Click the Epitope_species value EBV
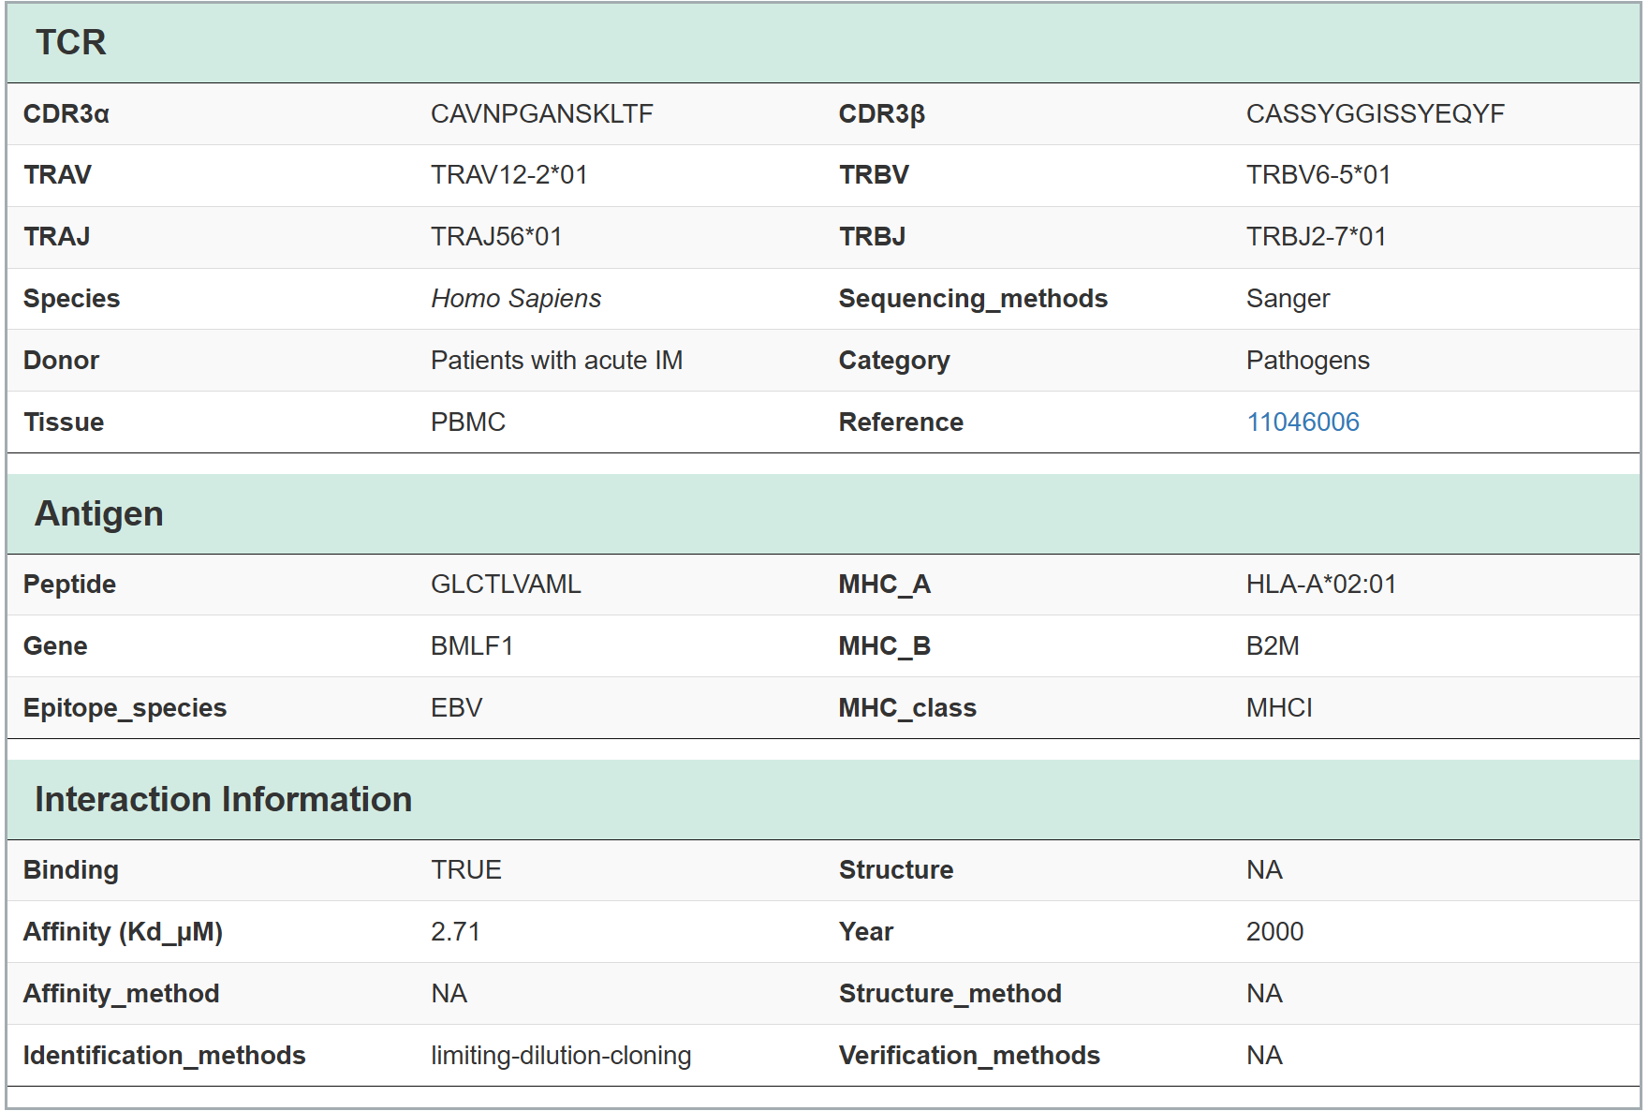 coord(456,708)
